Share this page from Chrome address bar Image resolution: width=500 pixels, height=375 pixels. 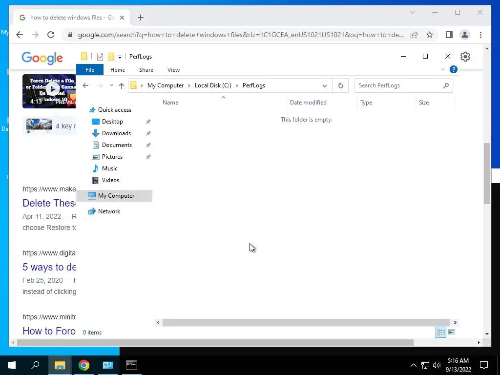pos(414,35)
